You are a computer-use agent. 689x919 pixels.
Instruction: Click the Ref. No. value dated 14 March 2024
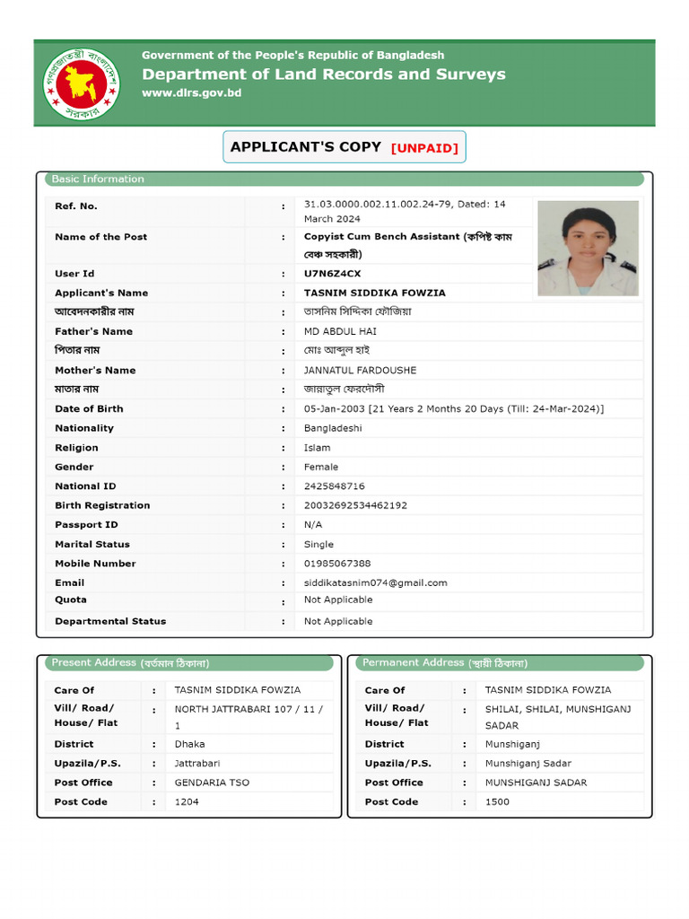click(x=405, y=212)
